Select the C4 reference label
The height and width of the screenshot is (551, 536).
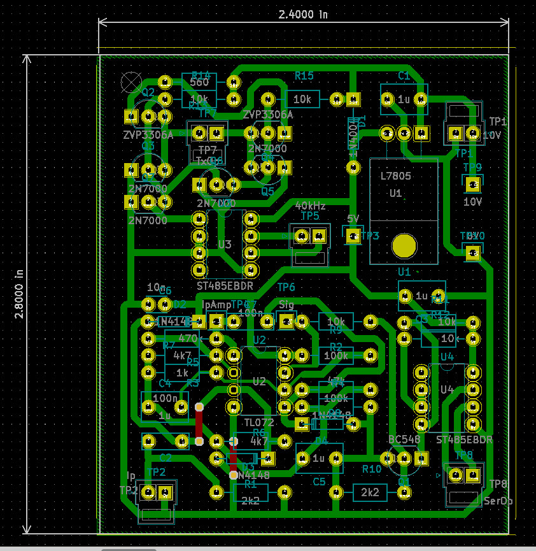coord(165,383)
